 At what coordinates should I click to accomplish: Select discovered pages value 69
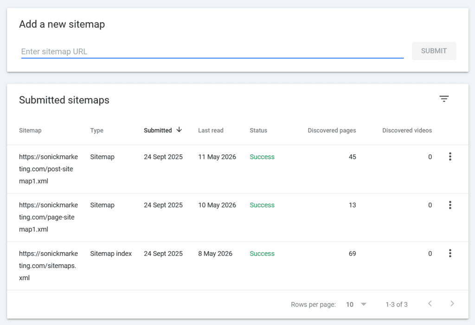click(x=353, y=254)
